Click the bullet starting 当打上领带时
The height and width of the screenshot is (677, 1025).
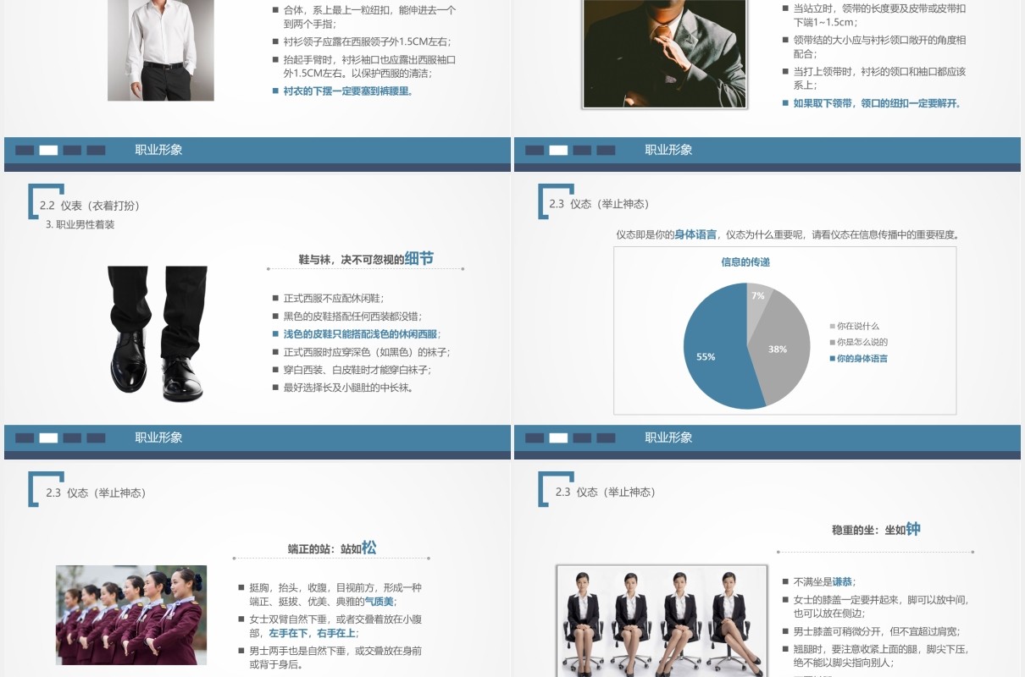(x=874, y=79)
